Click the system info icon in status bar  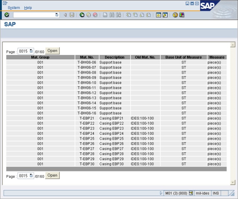[191, 193]
